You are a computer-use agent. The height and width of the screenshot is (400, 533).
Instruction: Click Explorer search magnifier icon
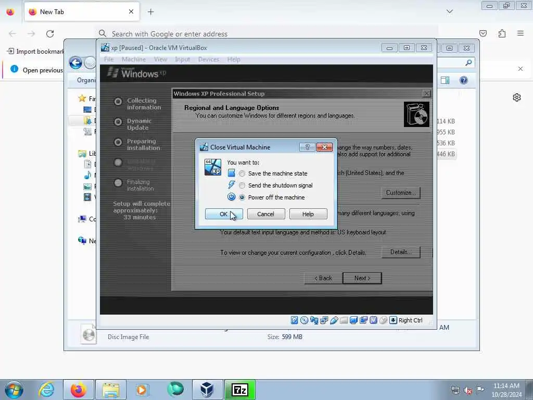(x=468, y=63)
